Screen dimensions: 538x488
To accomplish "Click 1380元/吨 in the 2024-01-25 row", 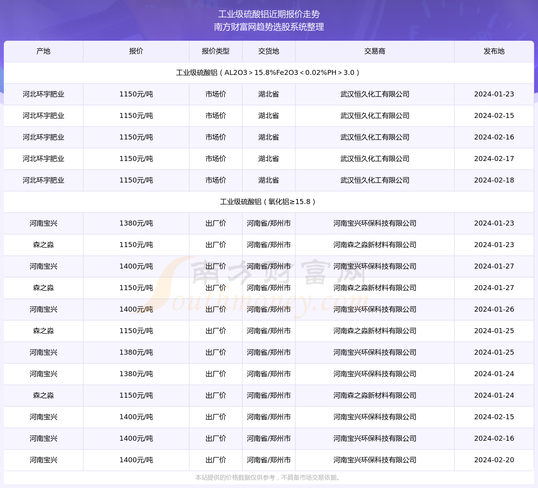I will (136, 352).
